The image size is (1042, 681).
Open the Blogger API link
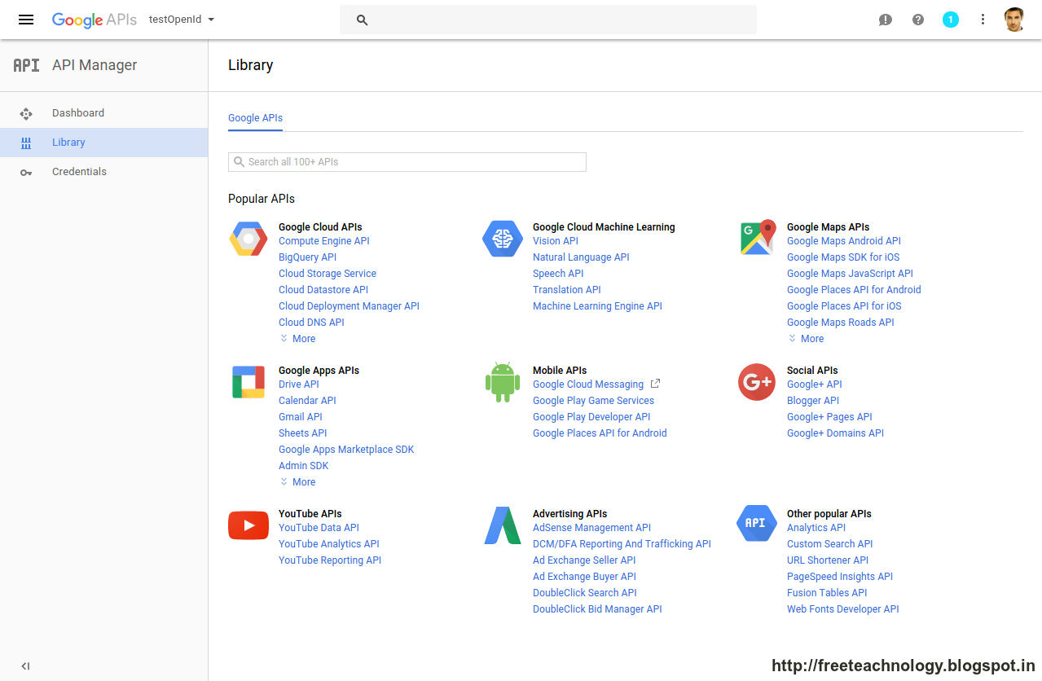click(813, 401)
